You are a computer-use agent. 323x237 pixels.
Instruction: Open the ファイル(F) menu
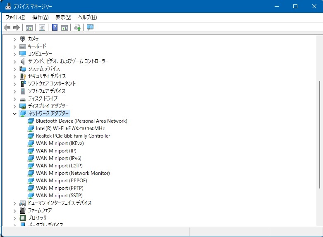pyautogui.click(x=15, y=17)
